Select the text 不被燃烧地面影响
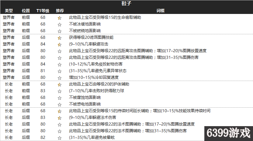 (85, 31)
